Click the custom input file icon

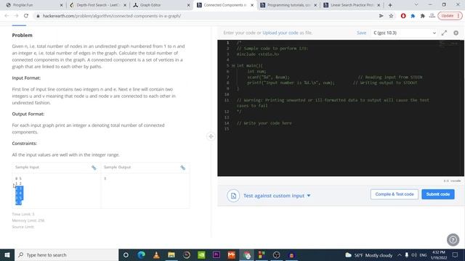(233, 196)
